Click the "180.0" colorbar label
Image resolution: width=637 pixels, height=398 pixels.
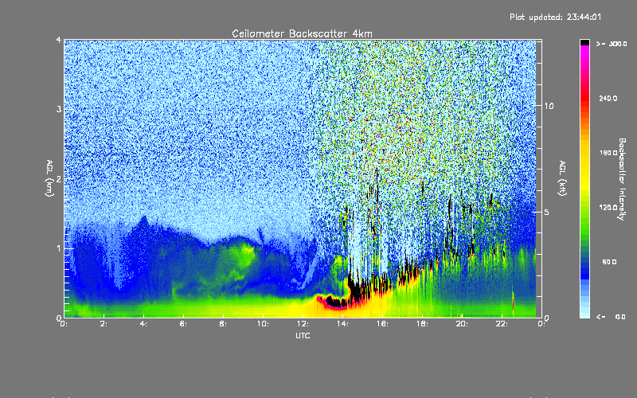608,153
